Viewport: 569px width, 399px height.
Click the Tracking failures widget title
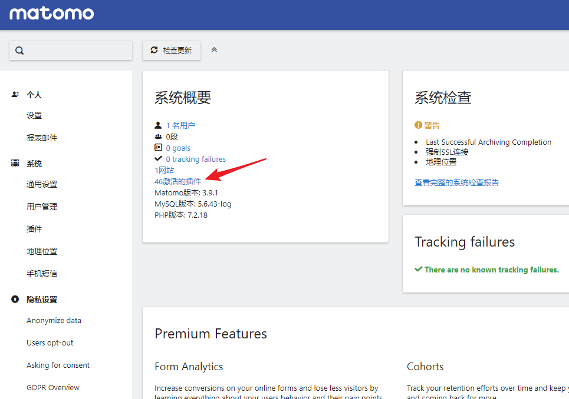465,242
